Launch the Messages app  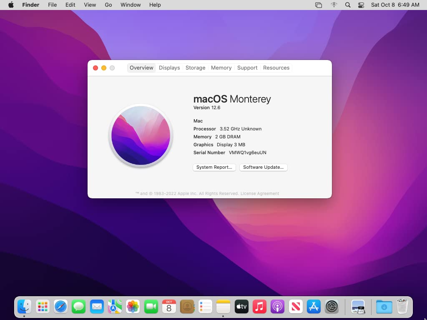(79, 307)
